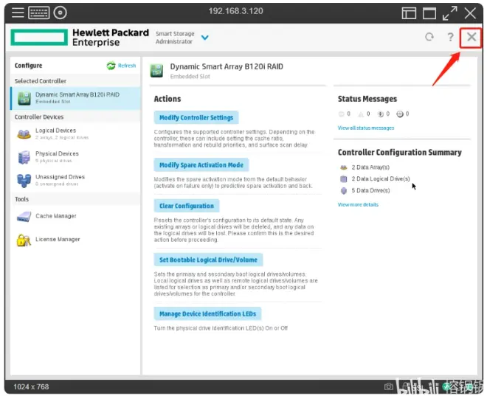Click the 2 Data Array(s) text
This screenshot has height=396, width=487.
370,167
